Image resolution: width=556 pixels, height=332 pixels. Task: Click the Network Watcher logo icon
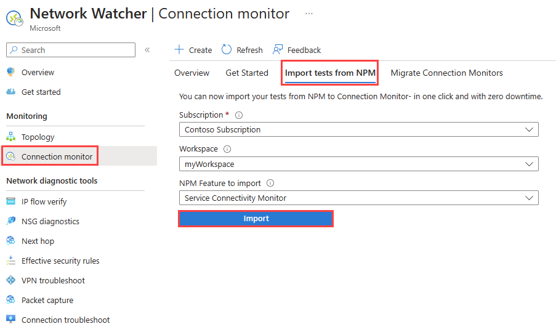tap(15, 18)
